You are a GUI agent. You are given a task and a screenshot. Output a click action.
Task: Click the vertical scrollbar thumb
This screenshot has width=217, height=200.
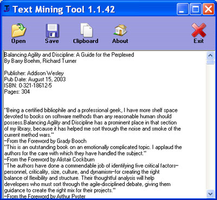click(210, 62)
